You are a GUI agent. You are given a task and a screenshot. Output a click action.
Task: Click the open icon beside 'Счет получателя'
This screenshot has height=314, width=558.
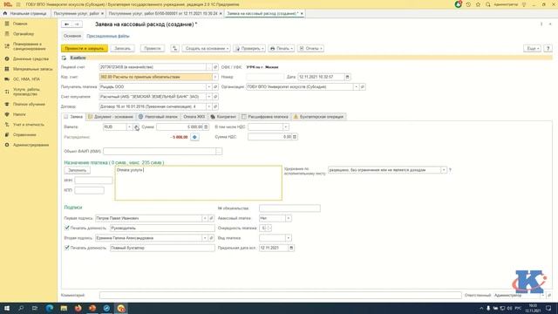[x=215, y=97]
